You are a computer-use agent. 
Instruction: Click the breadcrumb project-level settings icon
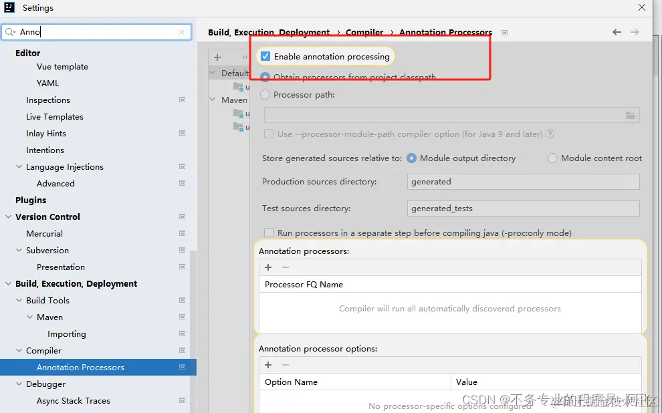[x=504, y=33]
